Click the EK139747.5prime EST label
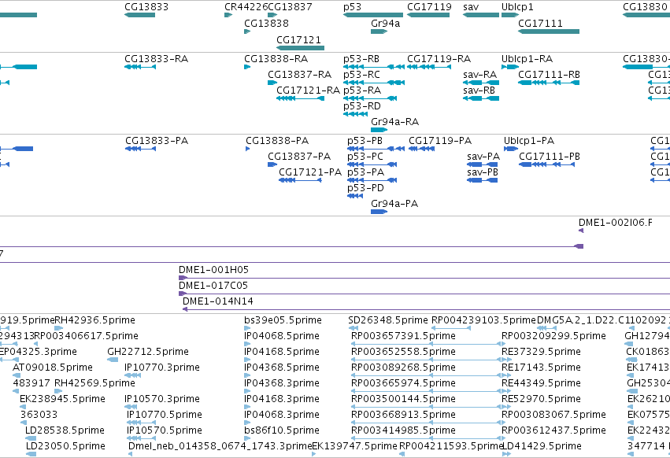 (354, 447)
